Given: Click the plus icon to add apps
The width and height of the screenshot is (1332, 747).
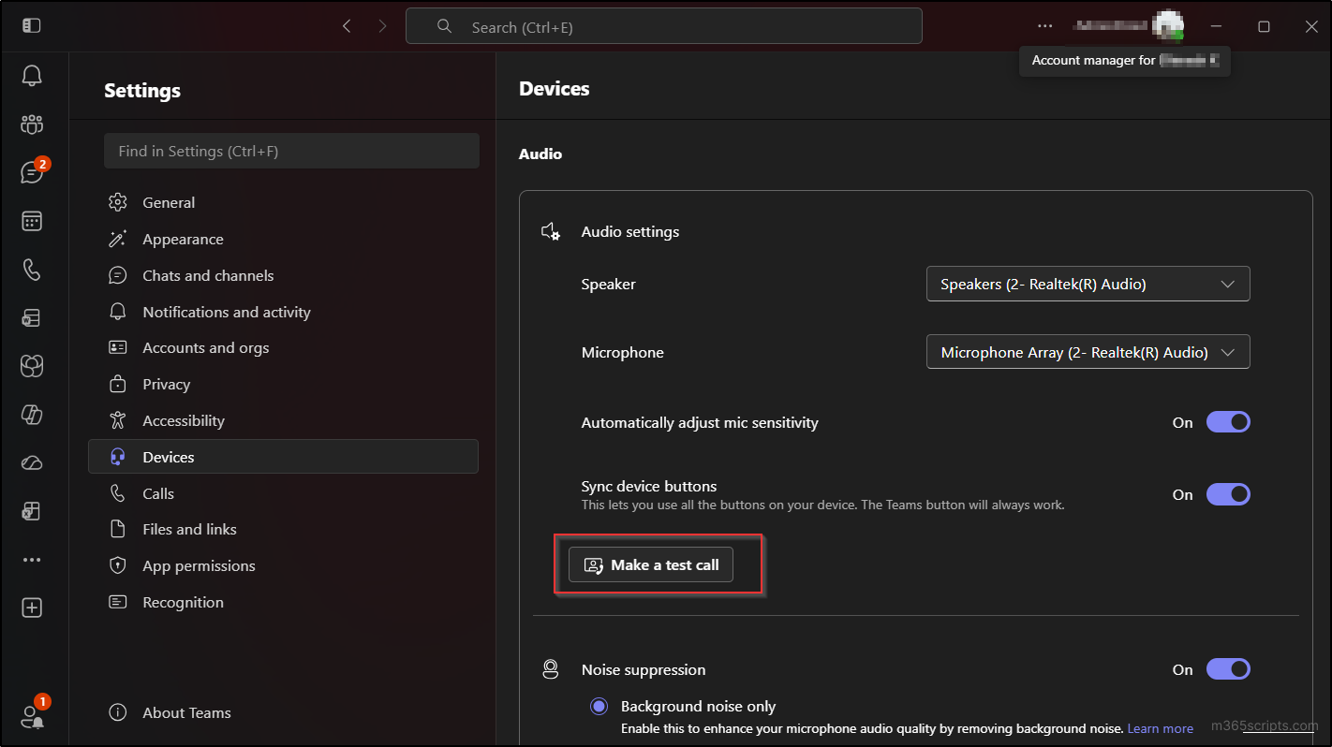Looking at the screenshot, I should point(32,608).
